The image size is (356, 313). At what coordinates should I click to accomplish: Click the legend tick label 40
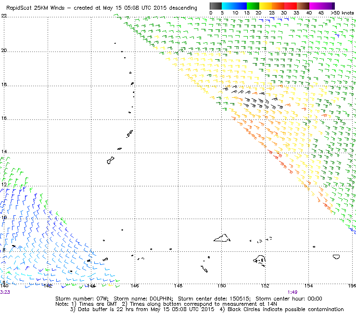309,13
